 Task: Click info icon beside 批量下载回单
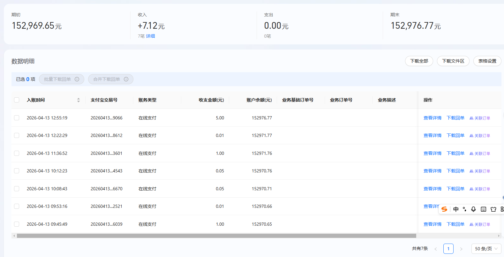[77, 79]
